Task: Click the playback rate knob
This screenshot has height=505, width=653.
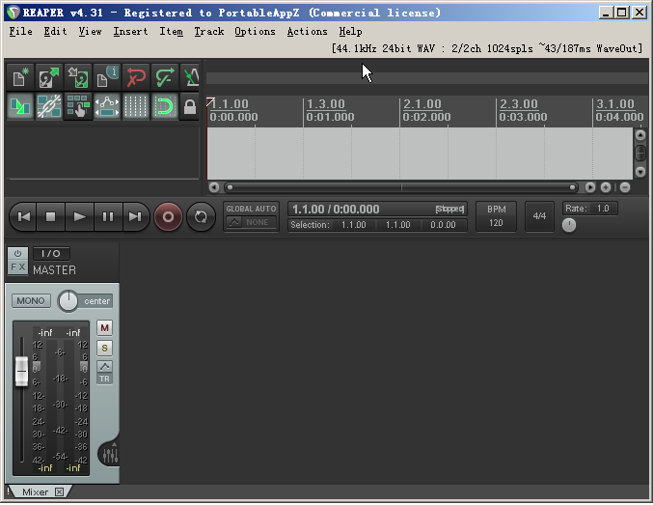Action: (x=569, y=226)
